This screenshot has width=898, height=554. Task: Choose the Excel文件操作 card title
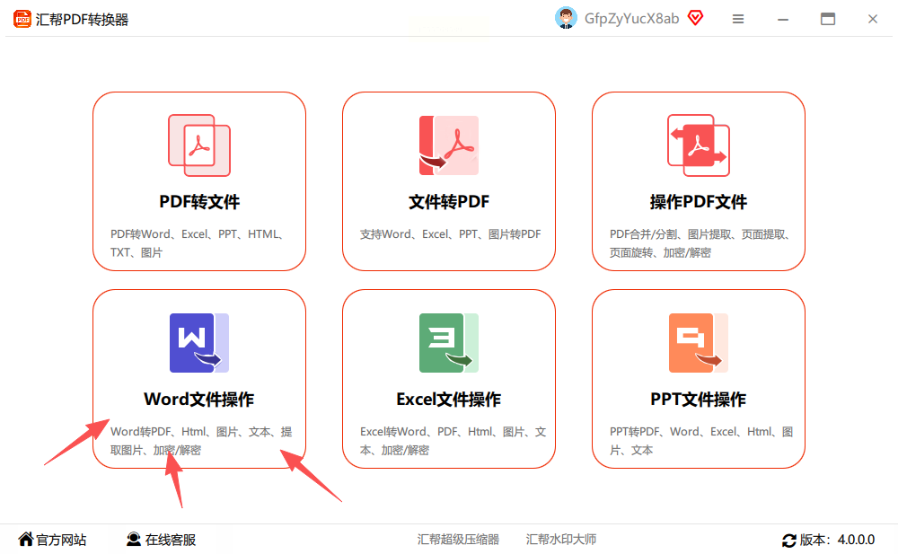click(448, 400)
